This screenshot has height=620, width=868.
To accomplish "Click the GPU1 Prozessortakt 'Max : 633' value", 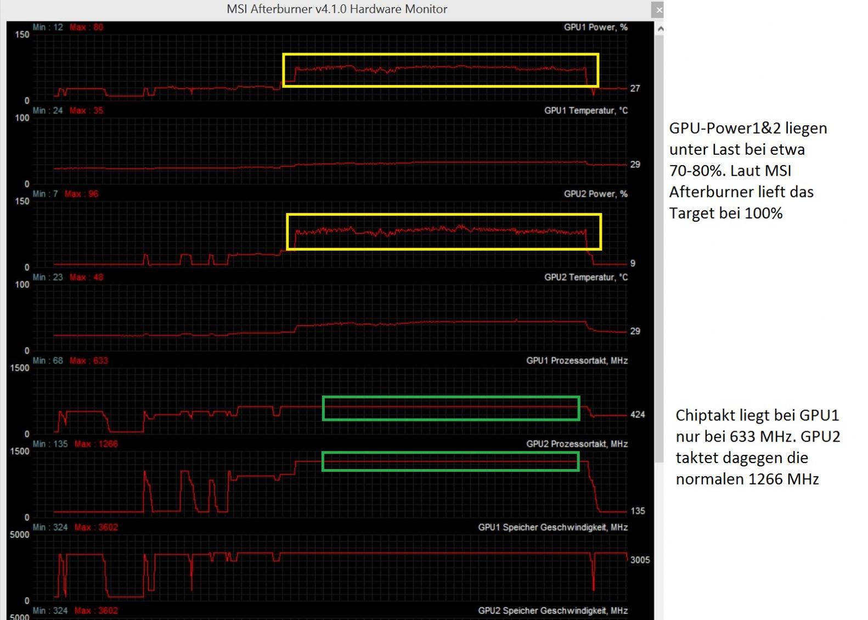I will [x=89, y=360].
